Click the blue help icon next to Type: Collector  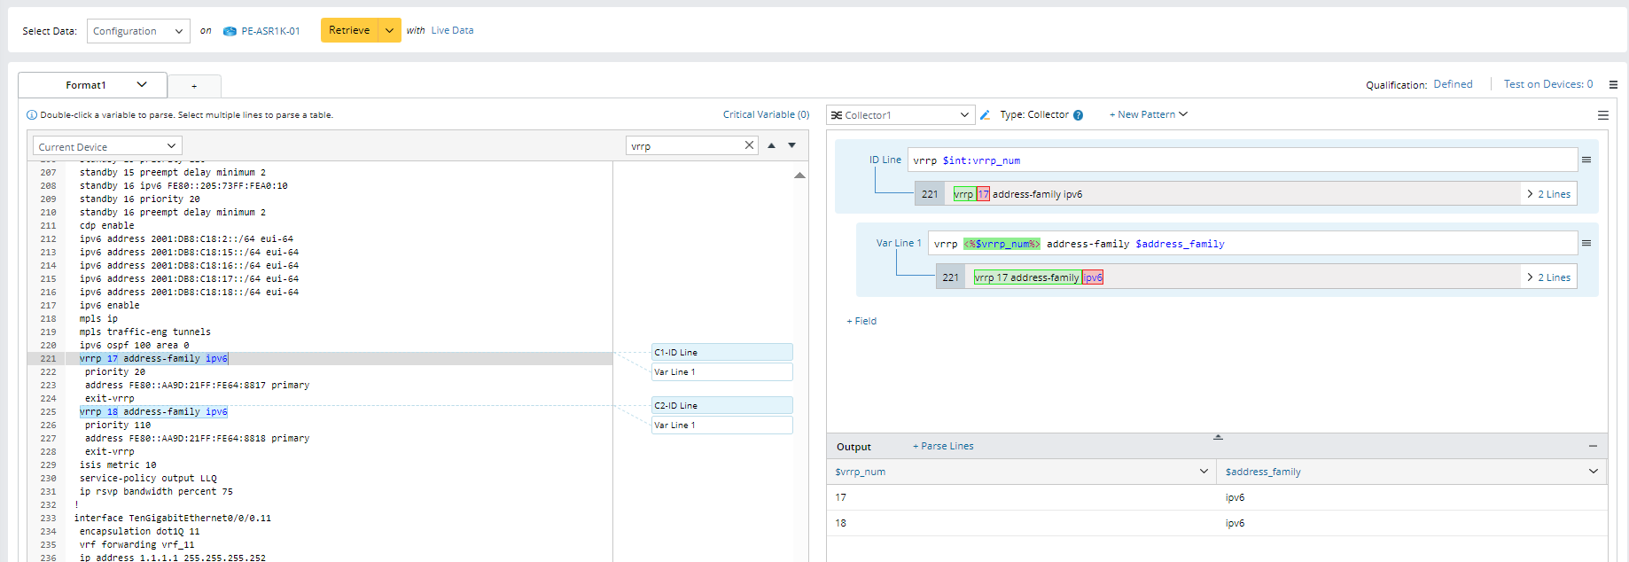point(1079,115)
